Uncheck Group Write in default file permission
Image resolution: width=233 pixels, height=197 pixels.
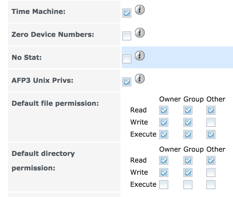click(188, 123)
